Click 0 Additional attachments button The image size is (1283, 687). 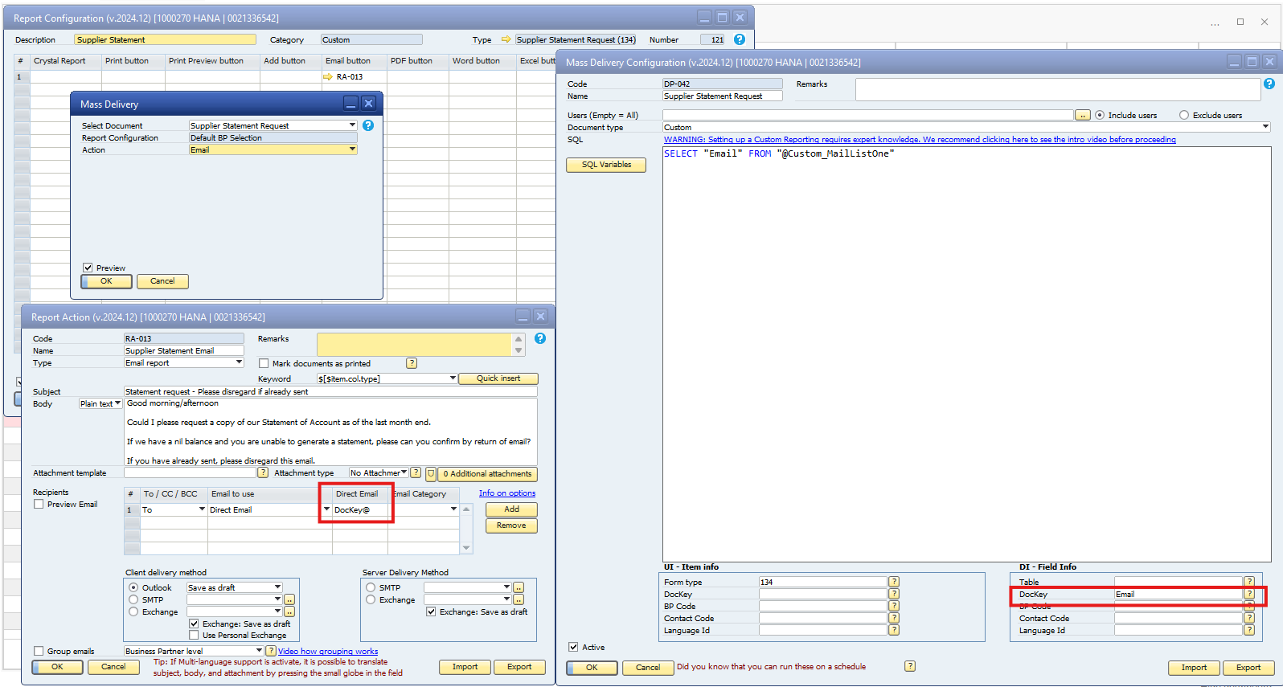point(487,474)
